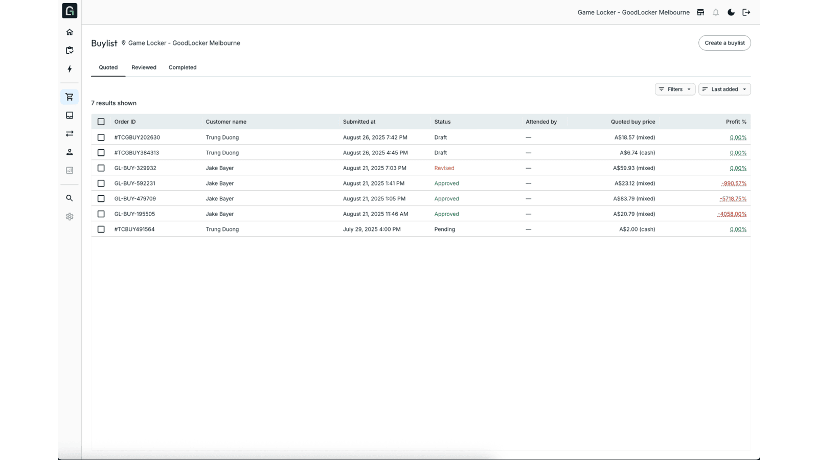
Task: Click the lightning bolt sidebar icon
Action: tap(70, 69)
